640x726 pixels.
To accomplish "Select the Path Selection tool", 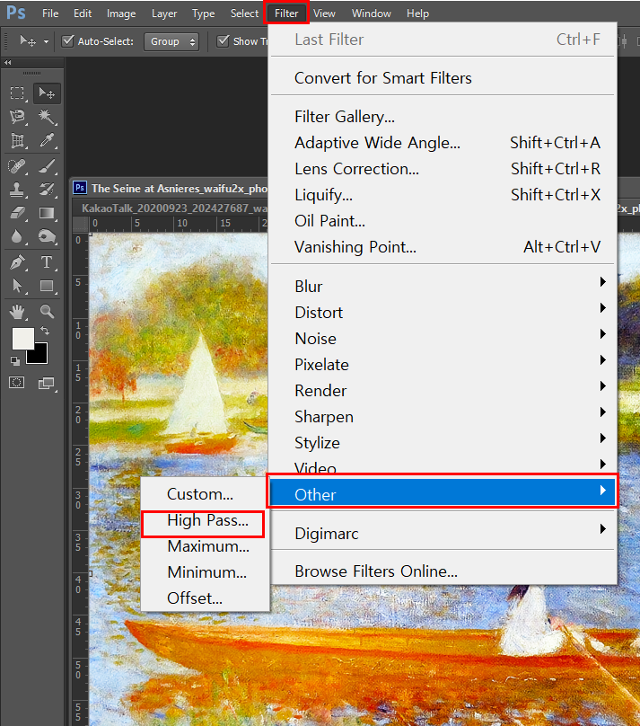I will coord(18,286).
